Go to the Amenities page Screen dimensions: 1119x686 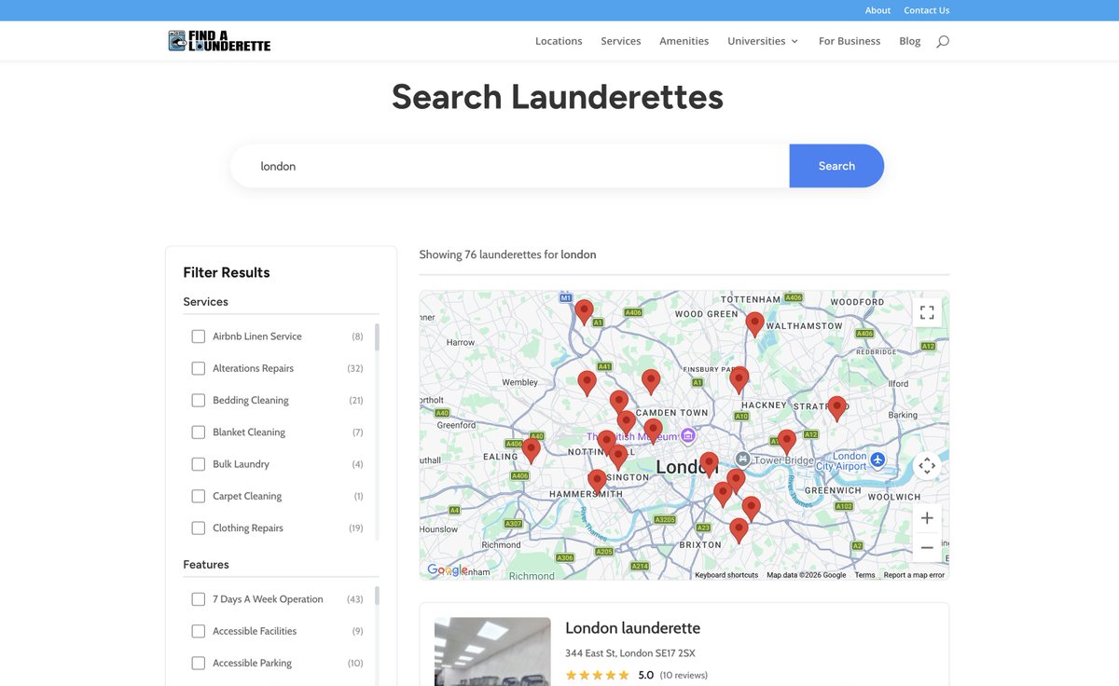coord(684,41)
